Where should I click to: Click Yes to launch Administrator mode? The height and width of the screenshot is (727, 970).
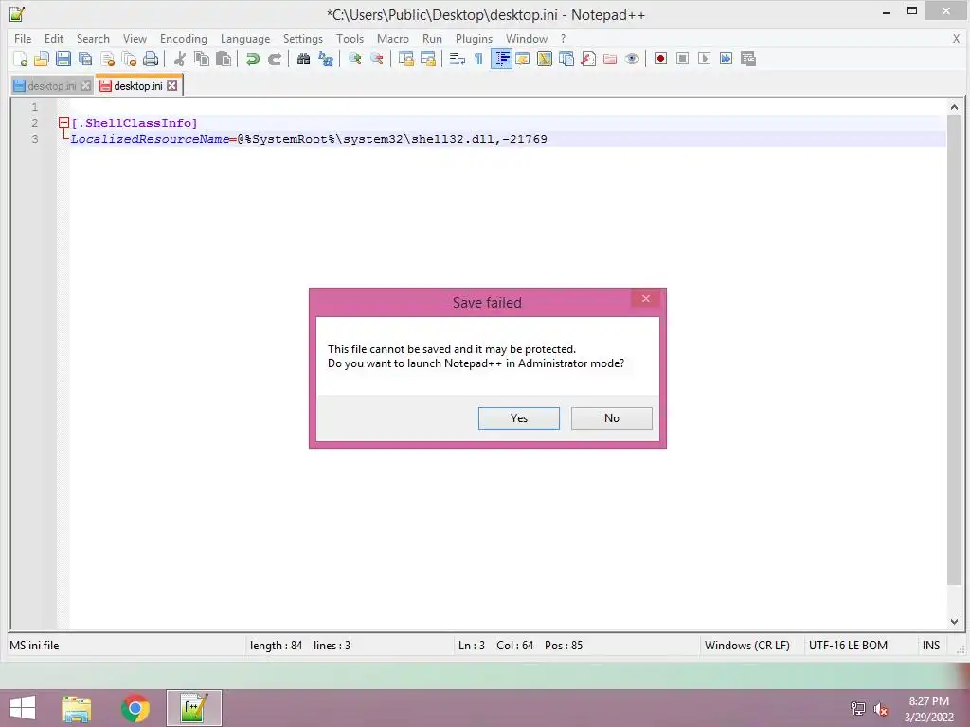pos(518,417)
